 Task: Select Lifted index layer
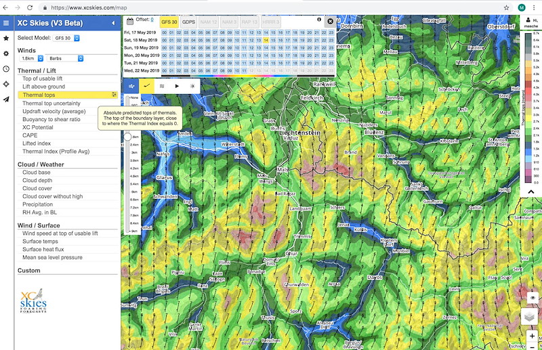[37, 143]
